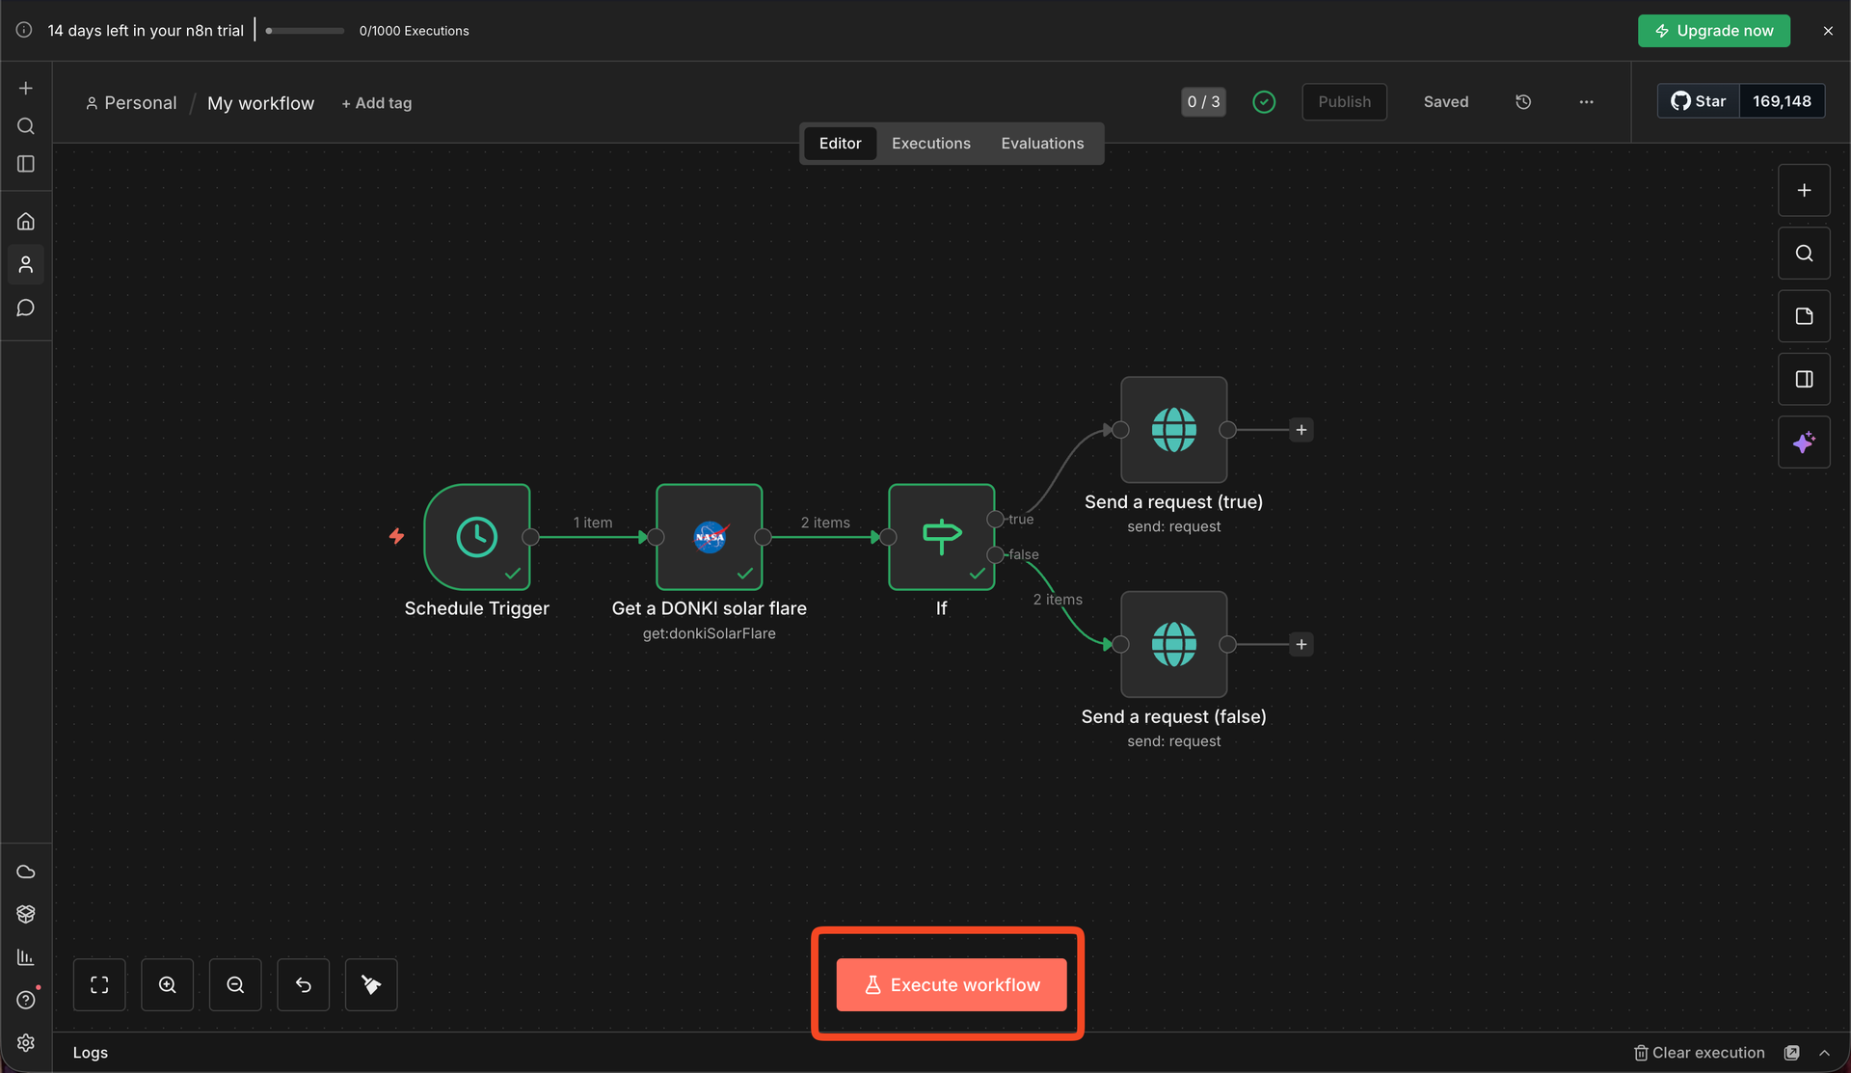Click the Schedule Trigger clock node

click(x=477, y=537)
